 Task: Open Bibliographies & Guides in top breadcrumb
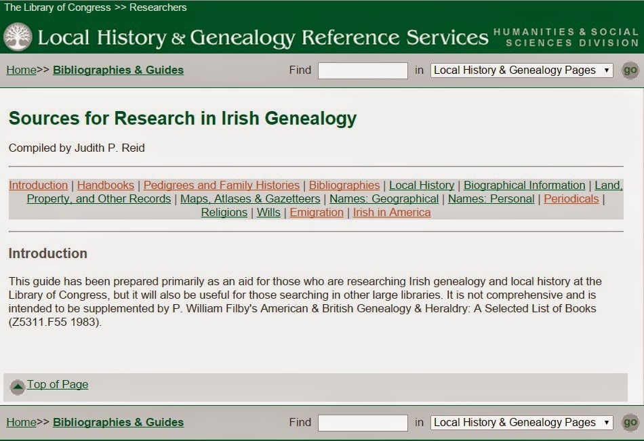pos(118,70)
